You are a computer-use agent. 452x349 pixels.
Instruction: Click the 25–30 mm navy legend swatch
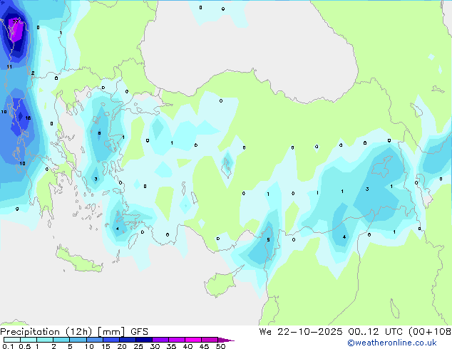point(144,340)
